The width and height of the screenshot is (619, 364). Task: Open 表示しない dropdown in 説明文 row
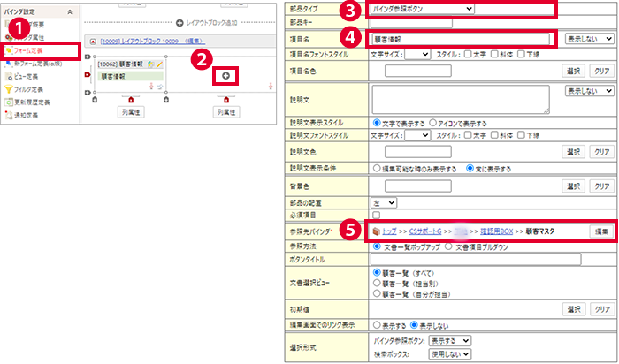click(590, 91)
